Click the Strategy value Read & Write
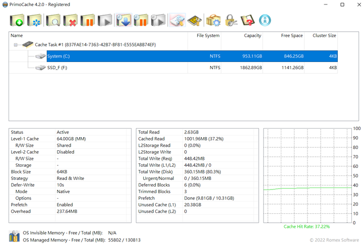The width and height of the screenshot is (363, 245). tap(71, 178)
